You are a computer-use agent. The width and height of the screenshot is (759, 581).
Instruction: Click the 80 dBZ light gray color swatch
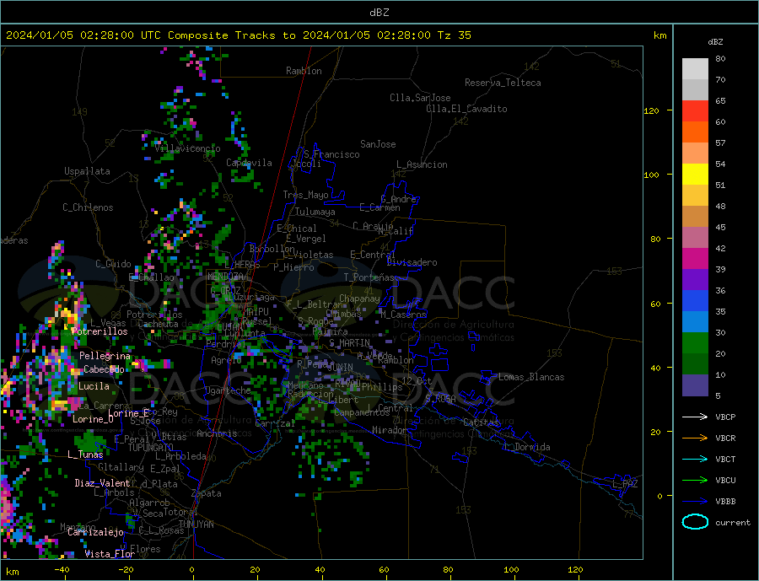click(x=695, y=69)
